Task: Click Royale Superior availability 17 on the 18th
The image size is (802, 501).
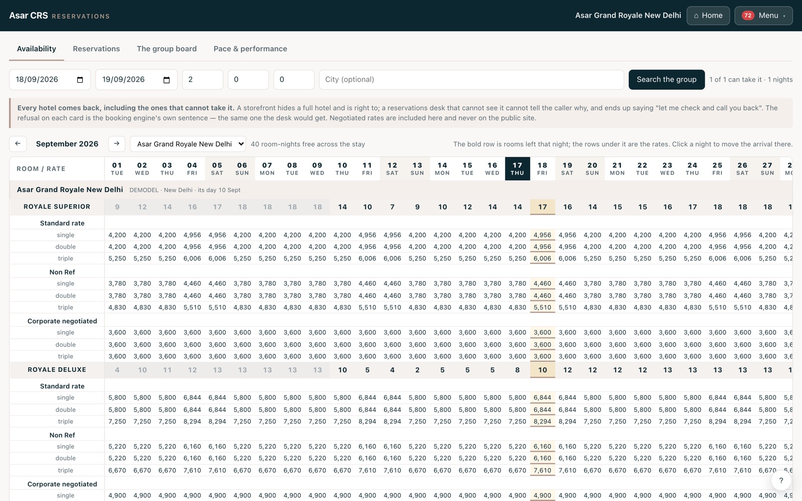Action: pyautogui.click(x=542, y=207)
